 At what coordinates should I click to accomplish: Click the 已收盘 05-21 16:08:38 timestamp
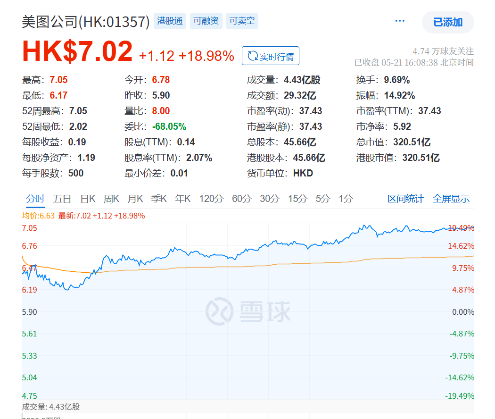tap(414, 63)
